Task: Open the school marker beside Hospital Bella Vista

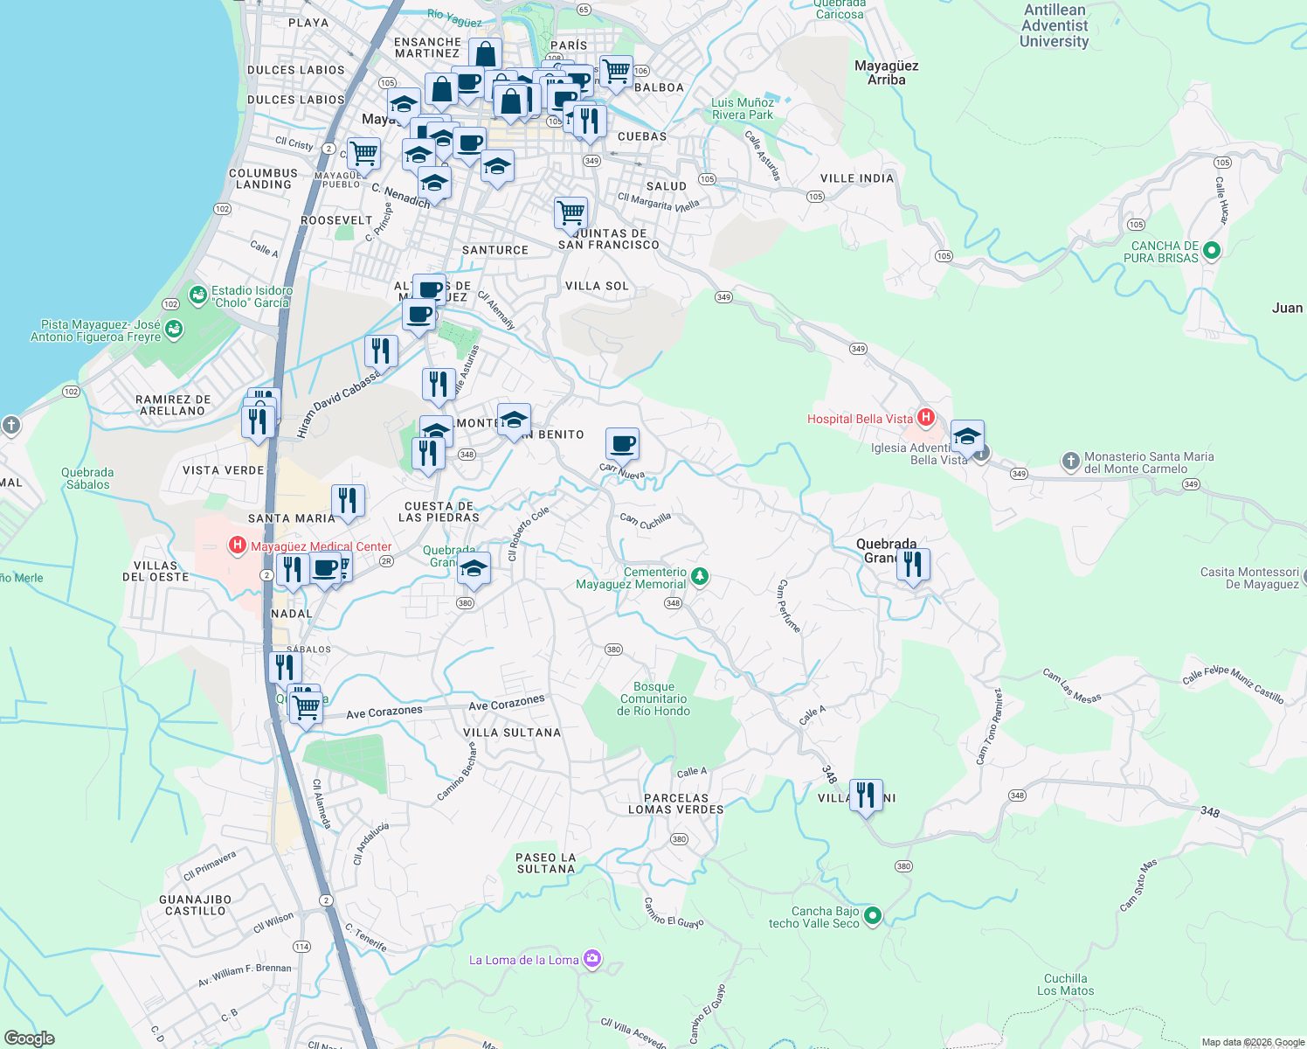Action: point(967,436)
